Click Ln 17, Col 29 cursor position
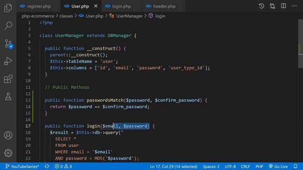303x170 pixels. point(174,166)
